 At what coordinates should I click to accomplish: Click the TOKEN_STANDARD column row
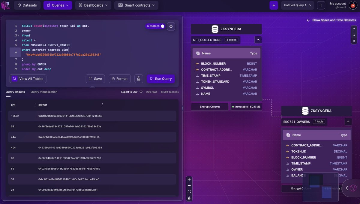(x=226, y=82)
